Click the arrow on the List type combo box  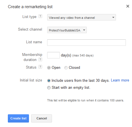pyautogui.click(x=113, y=17)
